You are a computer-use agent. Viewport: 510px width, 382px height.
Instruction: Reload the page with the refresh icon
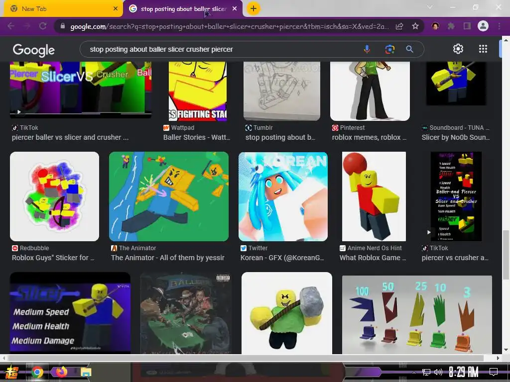(x=43, y=26)
